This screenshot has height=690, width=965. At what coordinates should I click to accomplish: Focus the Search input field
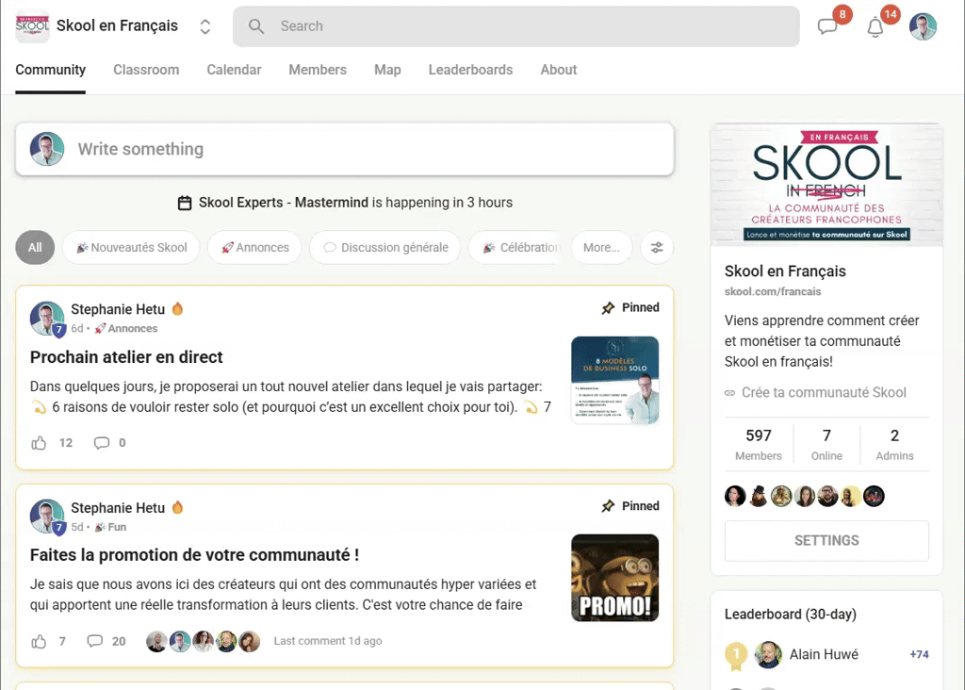(x=515, y=26)
